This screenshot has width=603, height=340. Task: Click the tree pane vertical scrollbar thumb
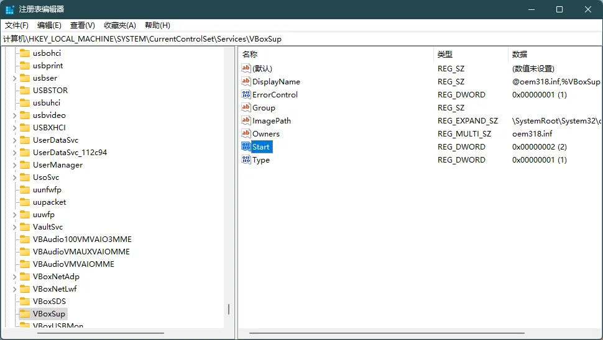tap(229, 309)
